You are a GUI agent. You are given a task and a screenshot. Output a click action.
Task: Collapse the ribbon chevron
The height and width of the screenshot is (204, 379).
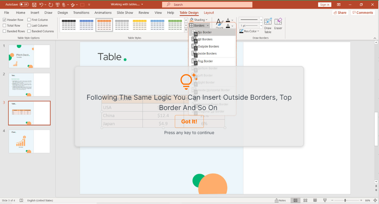375,38
